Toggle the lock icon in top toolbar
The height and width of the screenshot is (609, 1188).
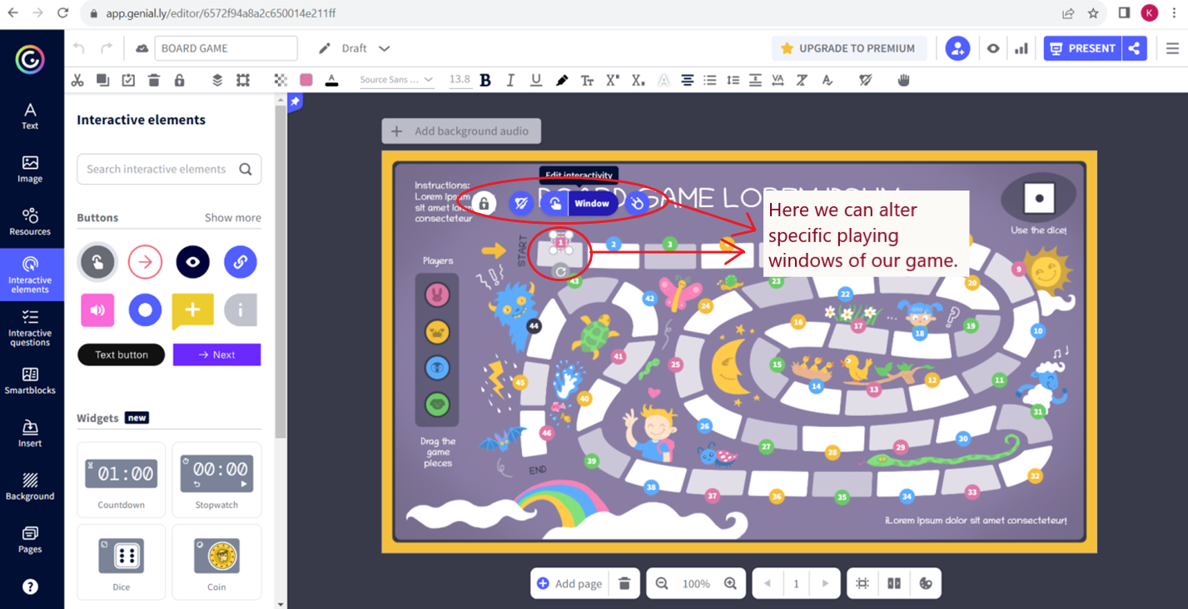click(x=179, y=80)
